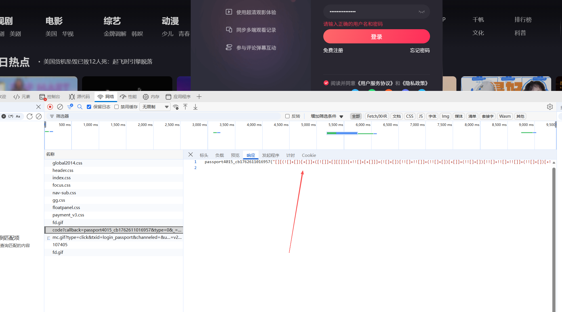Select payment_v3.css in request list
The width and height of the screenshot is (562, 312).
click(68, 215)
